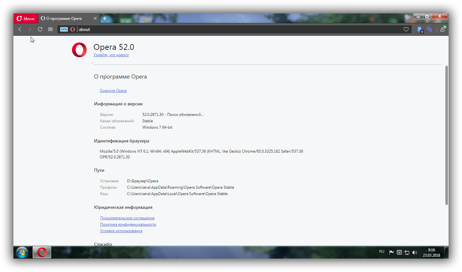Open the network connection tray icon
The image size is (462, 272).
click(407, 252)
